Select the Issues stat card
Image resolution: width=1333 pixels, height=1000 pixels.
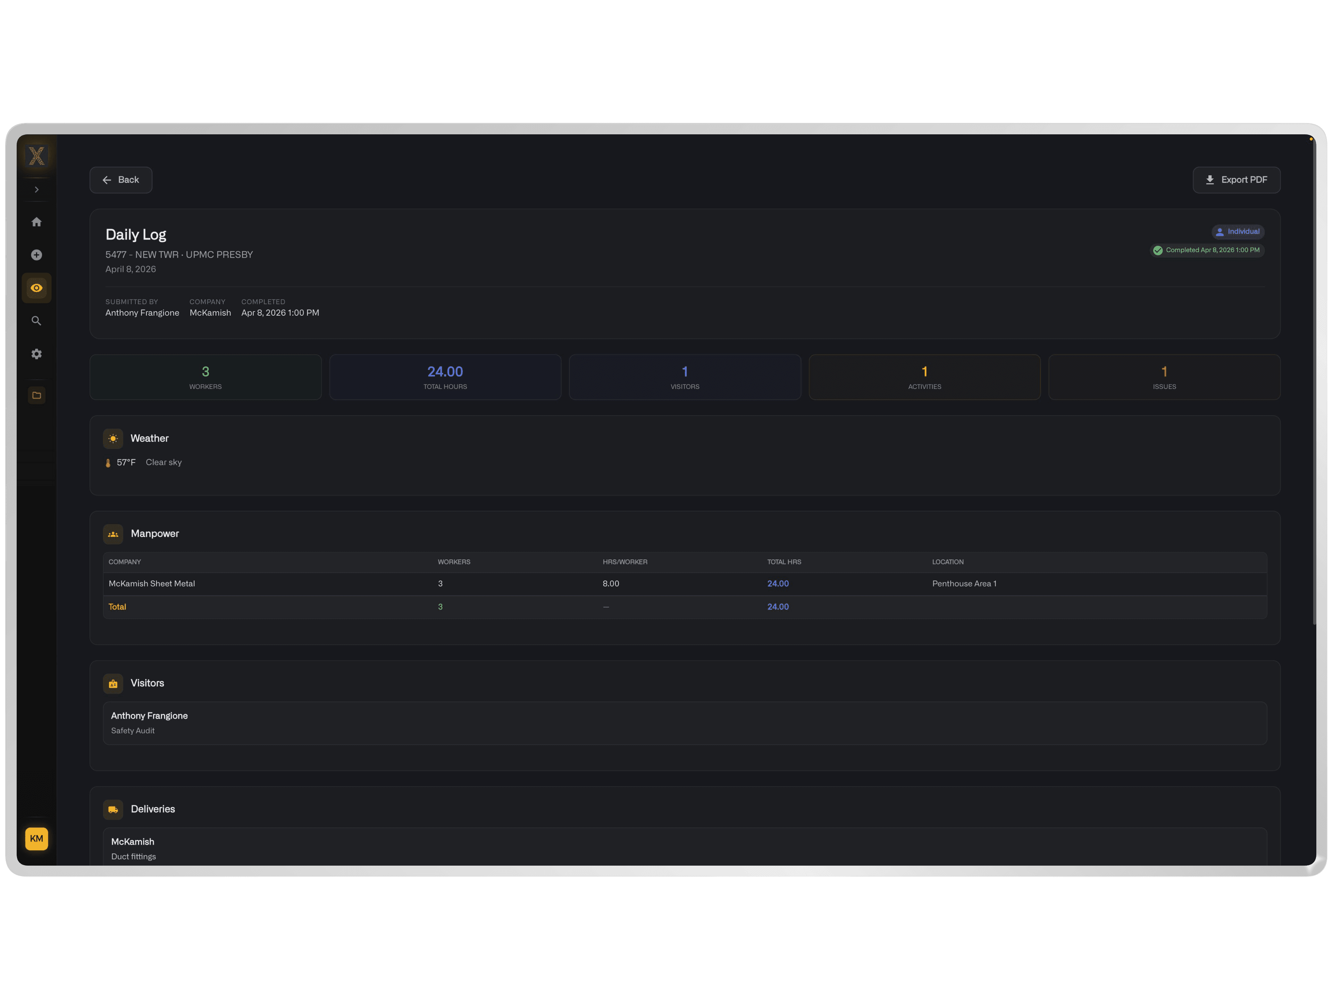click(x=1164, y=377)
